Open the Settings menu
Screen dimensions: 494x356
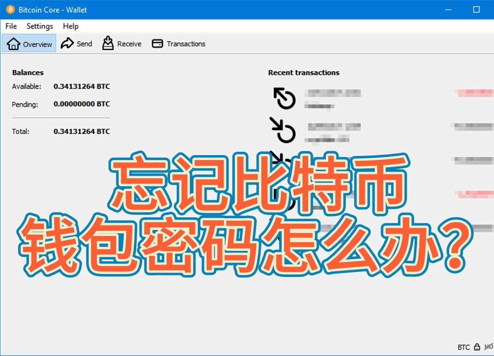pos(40,26)
